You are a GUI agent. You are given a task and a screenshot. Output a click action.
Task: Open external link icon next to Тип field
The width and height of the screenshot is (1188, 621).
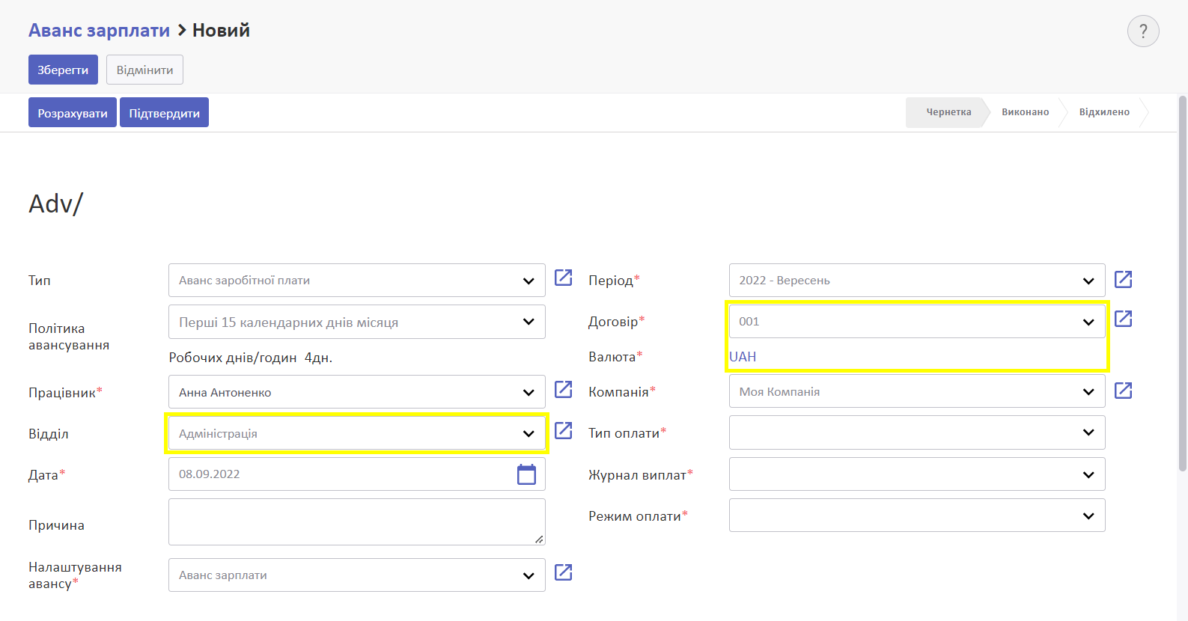[x=564, y=278]
